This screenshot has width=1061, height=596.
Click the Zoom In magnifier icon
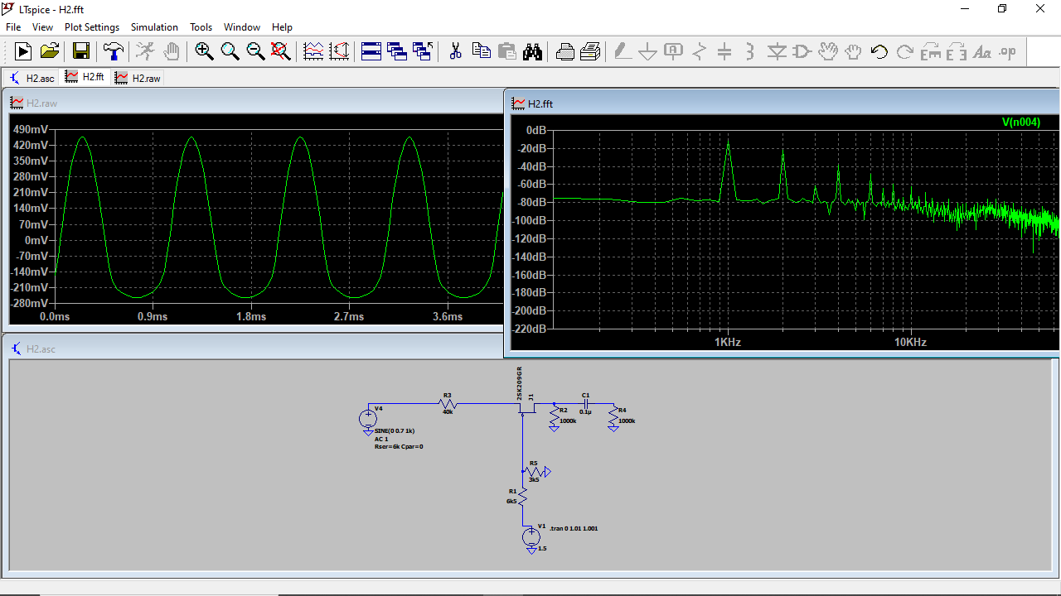pos(204,51)
